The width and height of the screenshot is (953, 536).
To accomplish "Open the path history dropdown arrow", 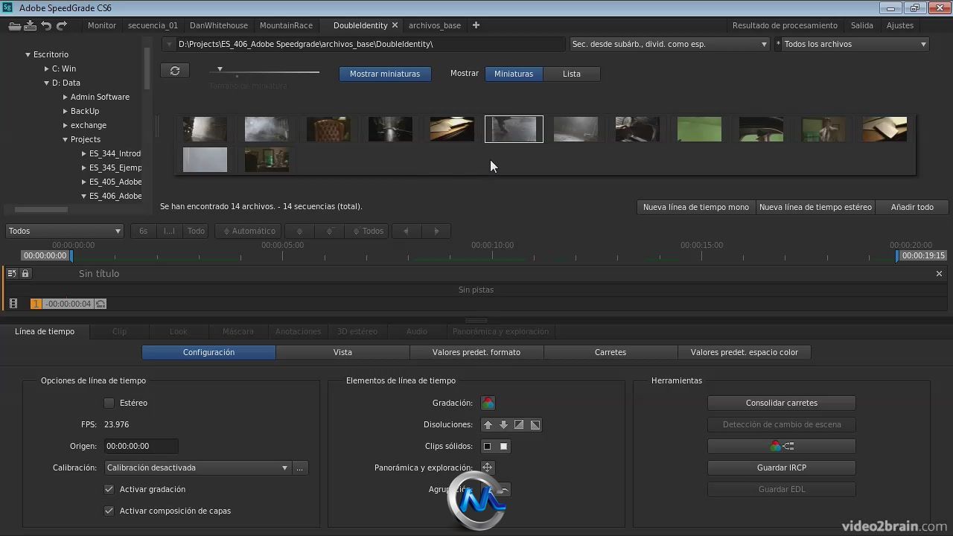I will (169, 44).
